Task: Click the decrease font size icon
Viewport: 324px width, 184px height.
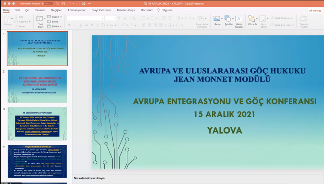Action: click(125, 18)
